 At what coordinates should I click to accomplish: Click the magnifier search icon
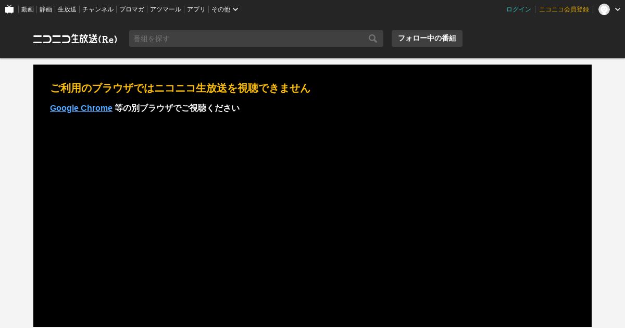click(x=373, y=39)
